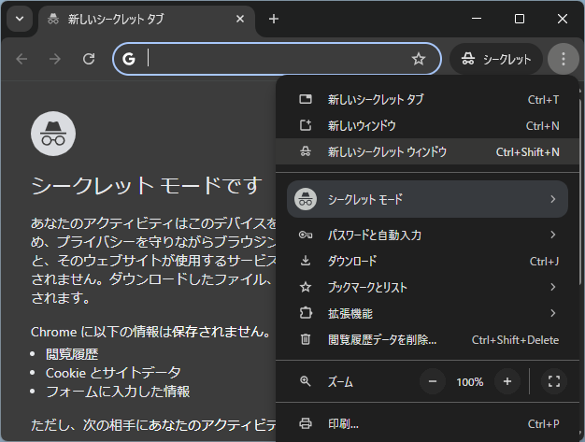Click the フォームに入力した情報 bullet text

(118, 392)
